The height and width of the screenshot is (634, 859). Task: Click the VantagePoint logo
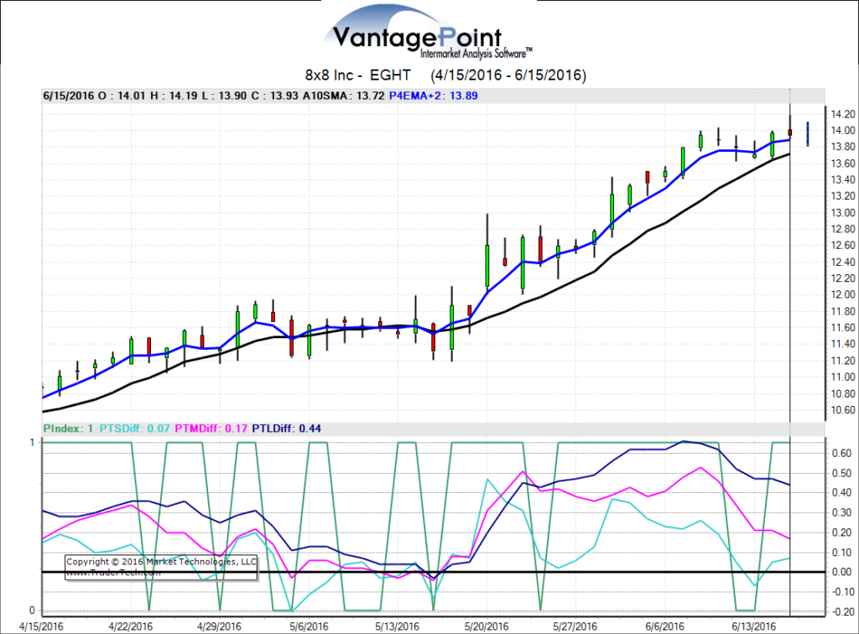tap(427, 34)
